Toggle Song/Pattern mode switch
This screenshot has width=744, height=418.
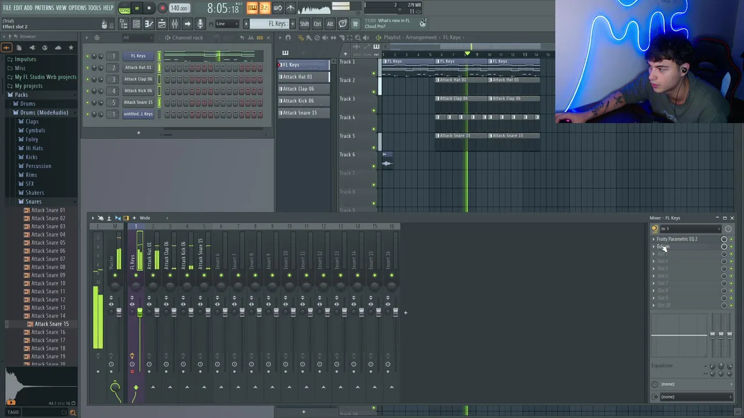click(x=124, y=8)
